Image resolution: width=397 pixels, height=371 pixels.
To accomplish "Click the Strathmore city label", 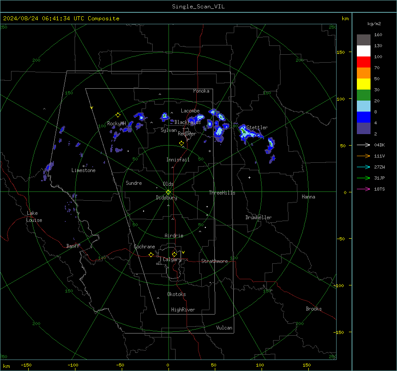I will 214,261.
